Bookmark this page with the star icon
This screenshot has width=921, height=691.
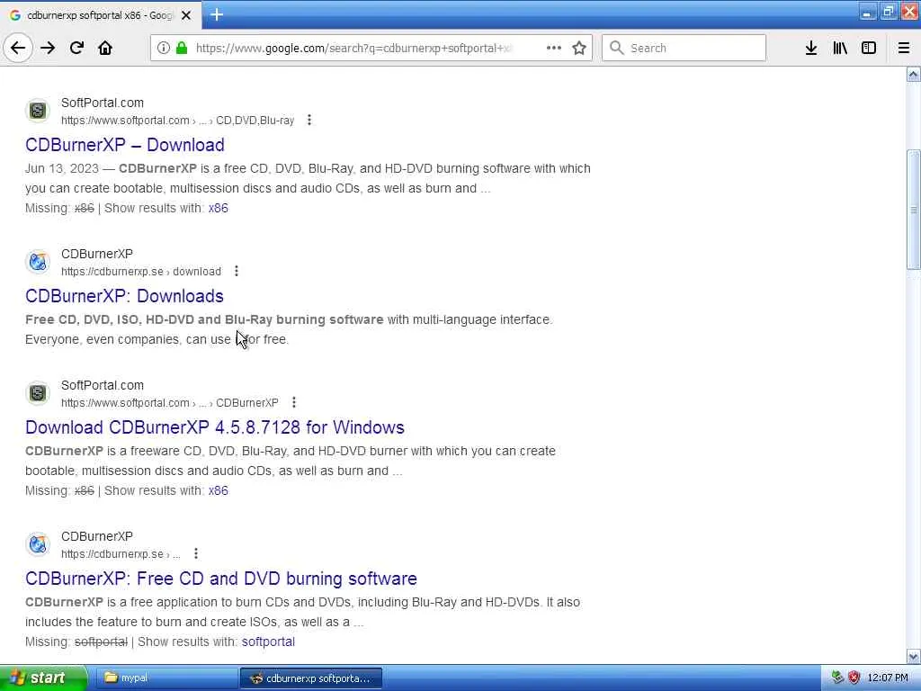coord(579,48)
